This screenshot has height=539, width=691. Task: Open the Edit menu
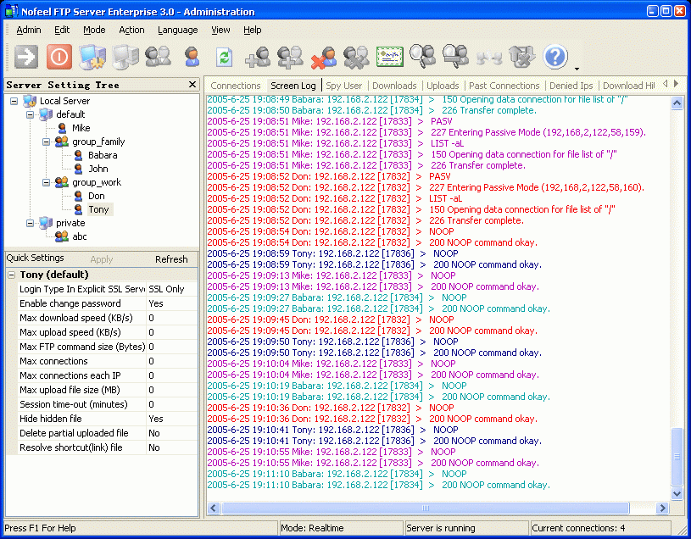[62, 30]
